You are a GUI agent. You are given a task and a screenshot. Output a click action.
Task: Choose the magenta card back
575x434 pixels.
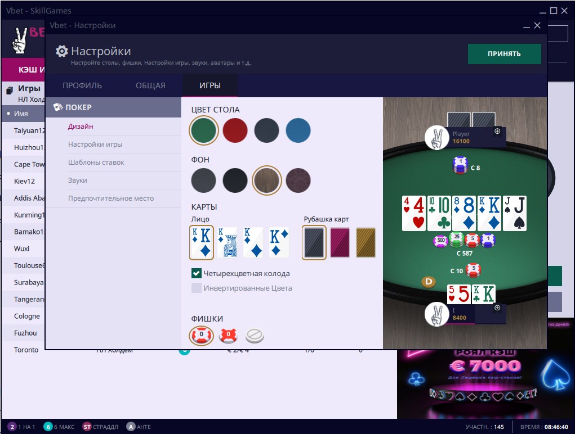340,242
